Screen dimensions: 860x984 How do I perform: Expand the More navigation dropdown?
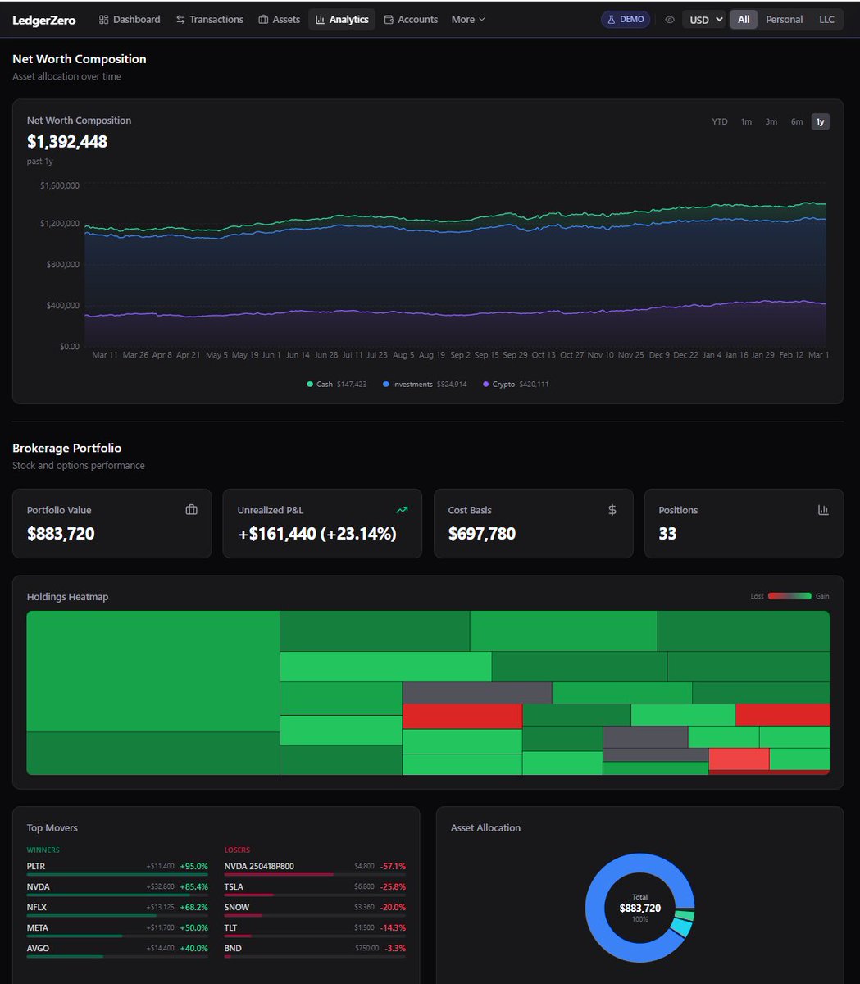pos(468,19)
